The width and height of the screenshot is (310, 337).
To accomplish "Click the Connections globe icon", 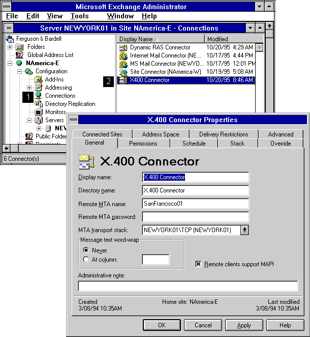I will click(x=39, y=96).
